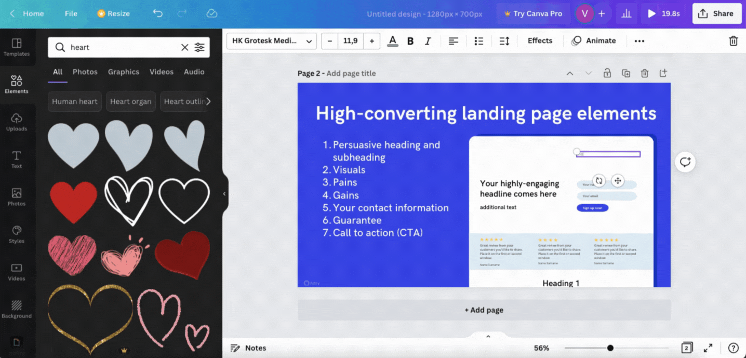Click the Share button
This screenshot has height=358, width=746.
(x=716, y=14)
